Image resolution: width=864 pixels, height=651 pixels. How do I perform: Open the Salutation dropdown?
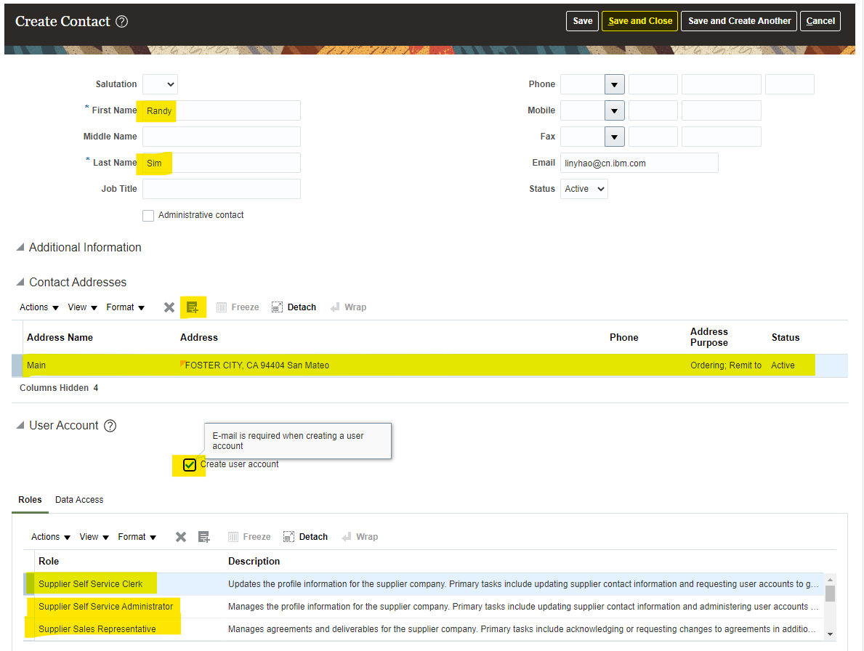(160, 84)
